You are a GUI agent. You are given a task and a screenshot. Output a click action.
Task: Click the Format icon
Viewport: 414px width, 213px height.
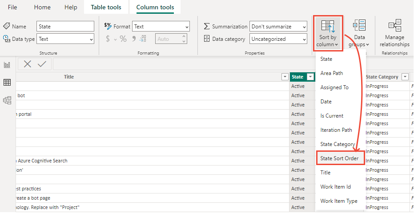pos(108,26)
